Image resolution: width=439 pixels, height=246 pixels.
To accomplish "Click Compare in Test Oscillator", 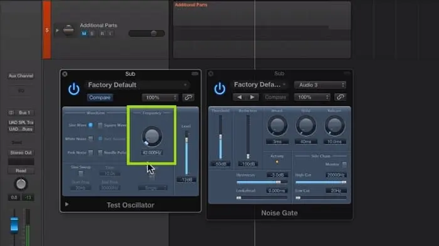I will [x=100, y=97].
